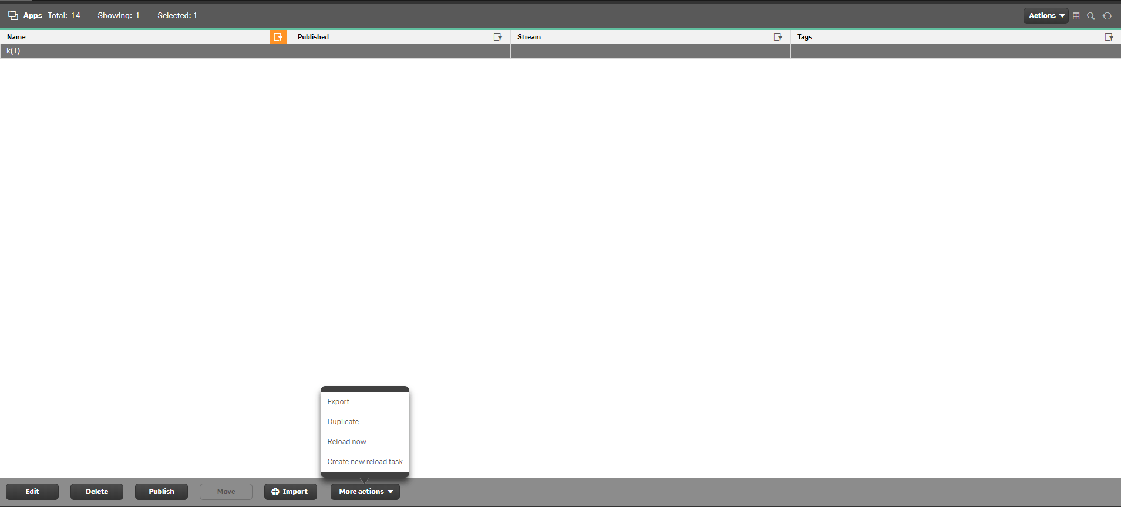Image resolution: width=1121 pixels, height=507 pixels.
Task: Click the Move button
Action: click(x=226, y=492)
